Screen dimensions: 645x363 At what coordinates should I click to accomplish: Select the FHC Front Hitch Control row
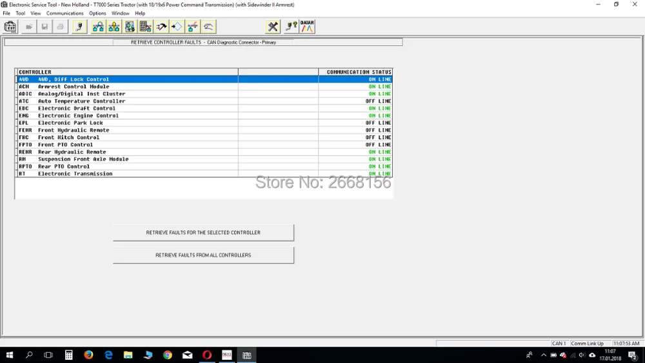(204, 137)
